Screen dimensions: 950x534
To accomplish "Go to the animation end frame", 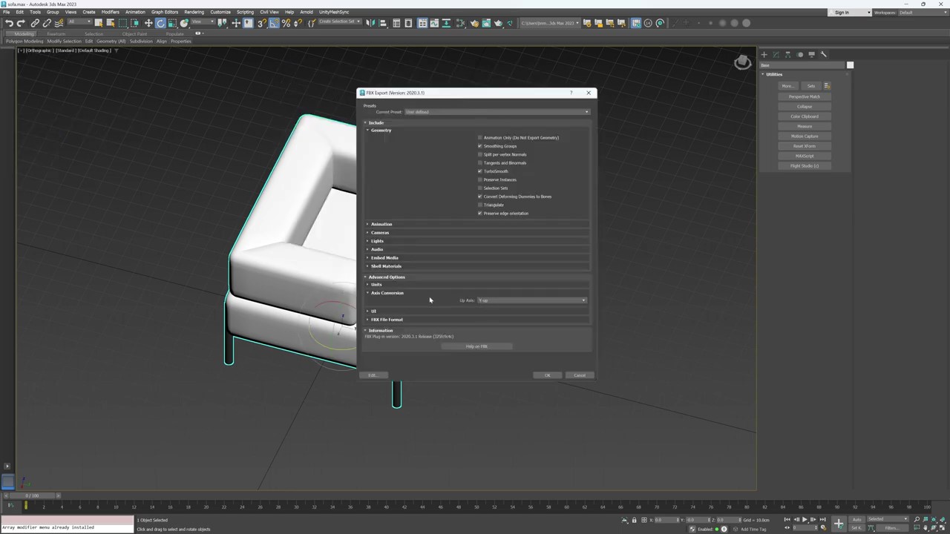I will click(x=822, y=519).
